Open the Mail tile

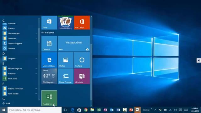pyautogui.click(x=74, y=44)
